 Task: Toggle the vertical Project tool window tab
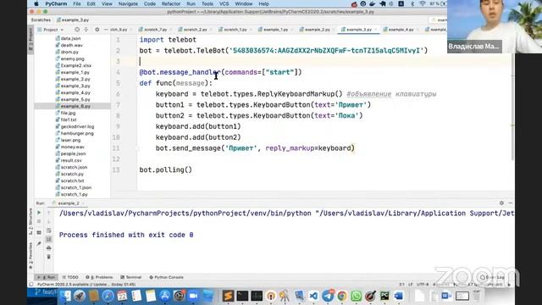pyautogui.click(x=30, y=39)
